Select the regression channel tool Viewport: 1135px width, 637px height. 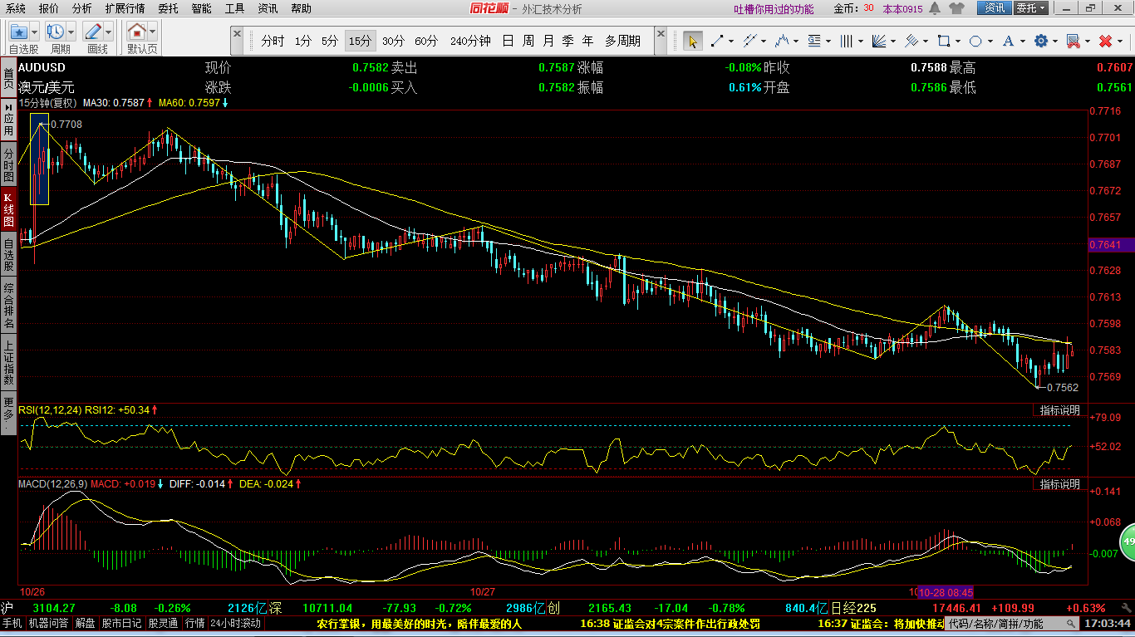point(911,41)
